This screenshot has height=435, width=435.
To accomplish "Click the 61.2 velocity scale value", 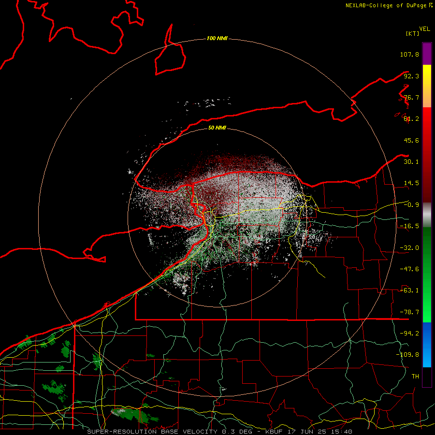I will [411, 119].
